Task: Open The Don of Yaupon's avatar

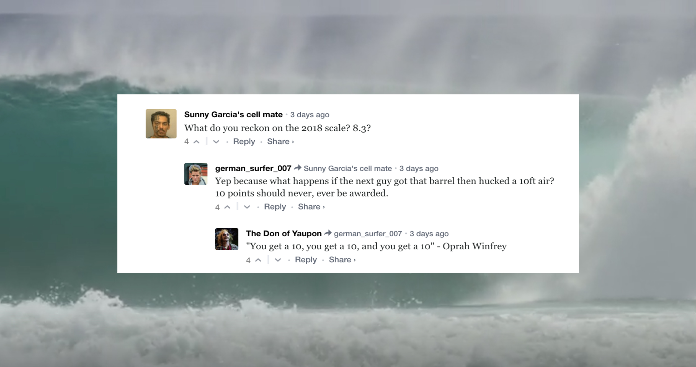Action: point(227,239)
